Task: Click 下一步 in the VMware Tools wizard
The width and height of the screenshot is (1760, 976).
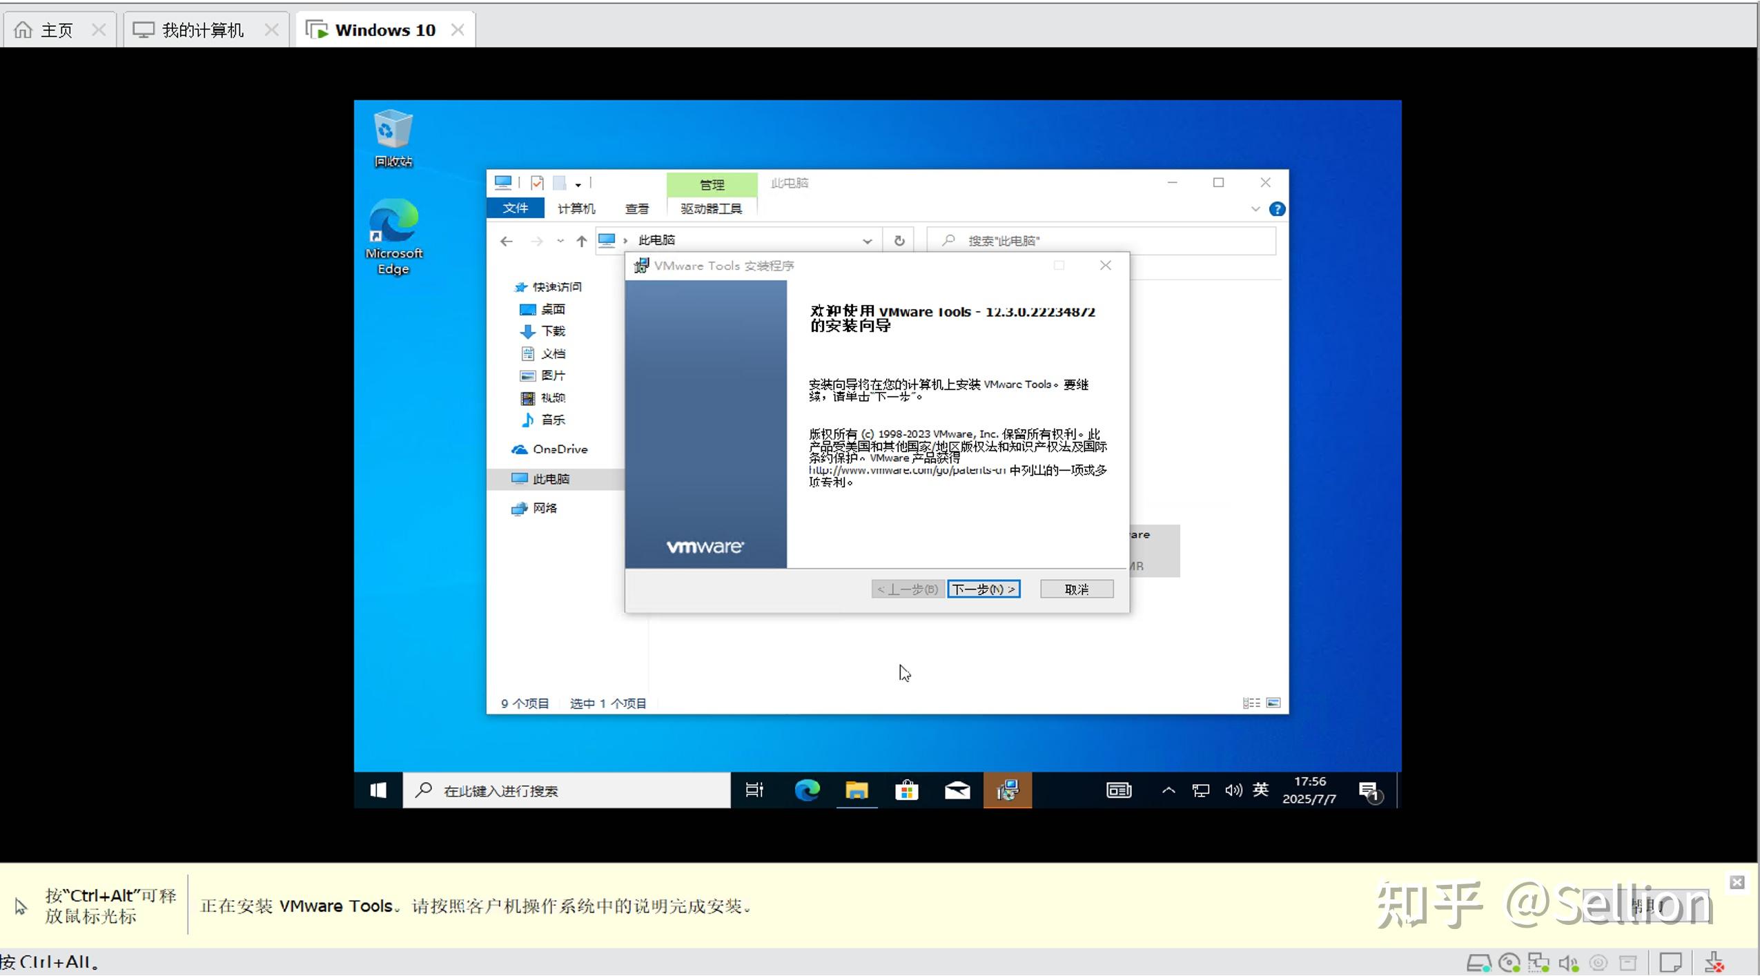Action: pyautogui.click(x=984, y=589)
